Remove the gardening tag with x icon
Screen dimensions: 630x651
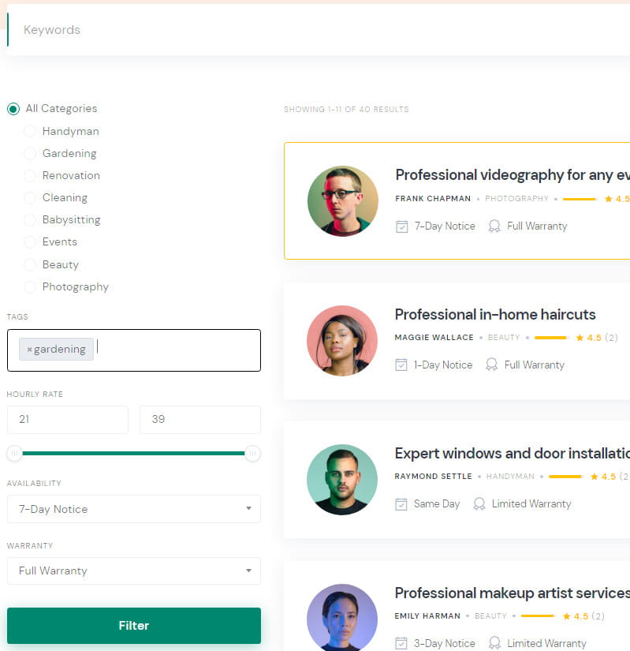[29, 350]
